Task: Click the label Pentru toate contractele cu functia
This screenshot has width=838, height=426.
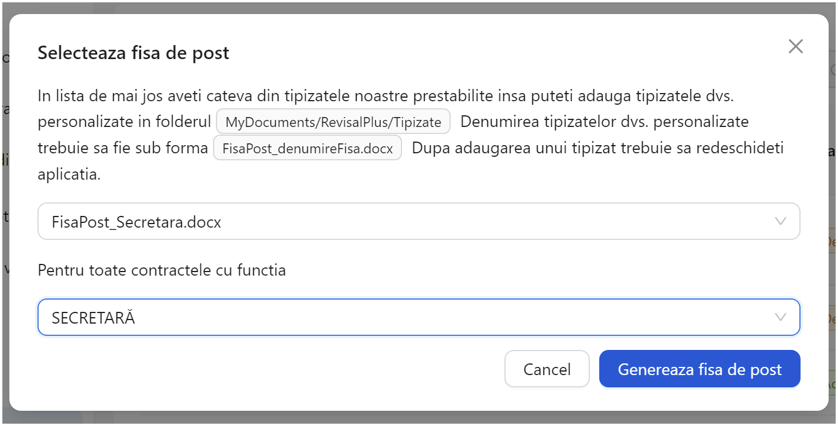Action: click(162, 270)
